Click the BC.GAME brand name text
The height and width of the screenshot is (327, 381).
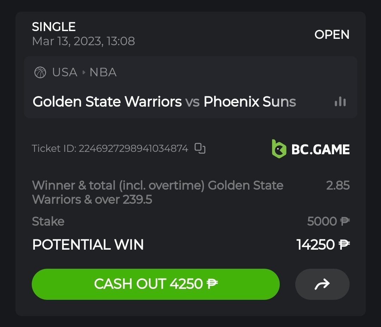click(320, 149)
